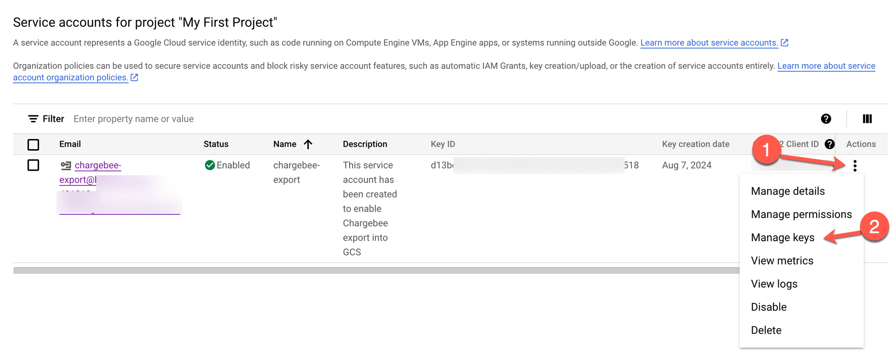892x357 pixels.
Task: Toggle the select-all header checkbox
Action: click(33, 145)
